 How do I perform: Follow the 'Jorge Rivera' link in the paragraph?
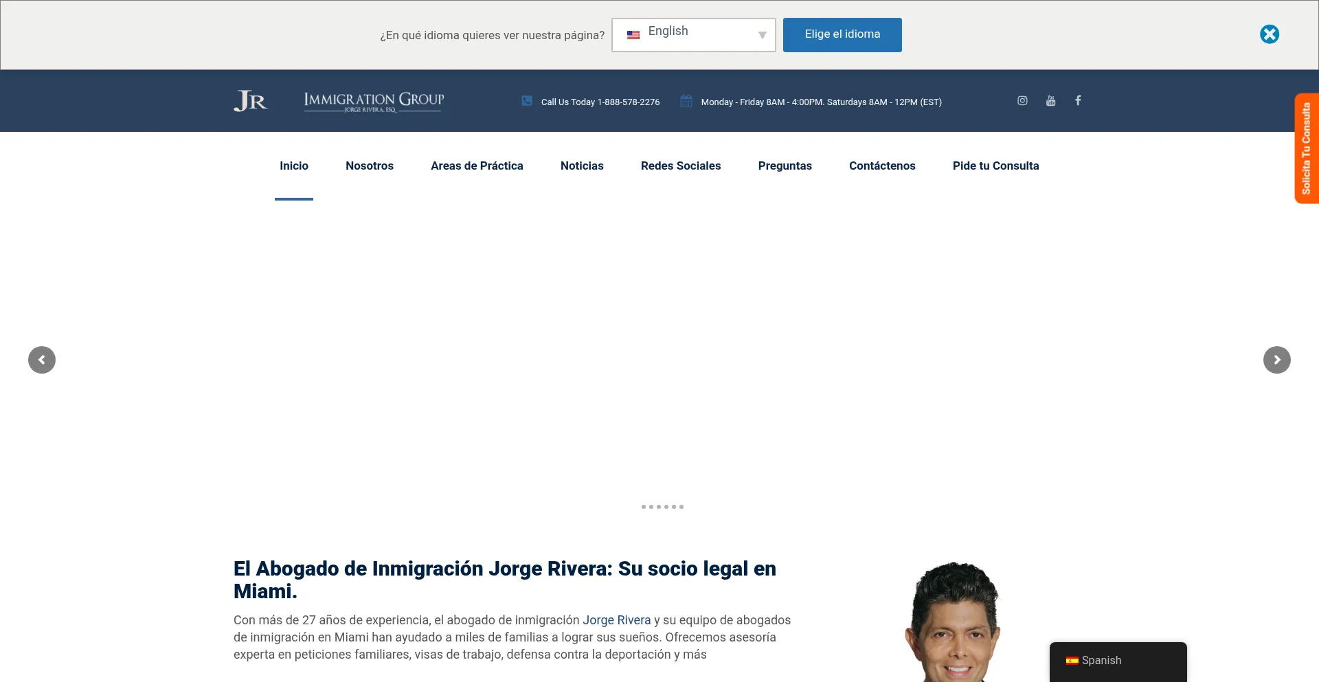(x=616, y=620)
